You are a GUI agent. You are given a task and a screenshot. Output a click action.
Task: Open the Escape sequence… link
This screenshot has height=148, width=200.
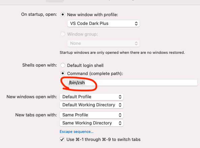coord(77,132)
